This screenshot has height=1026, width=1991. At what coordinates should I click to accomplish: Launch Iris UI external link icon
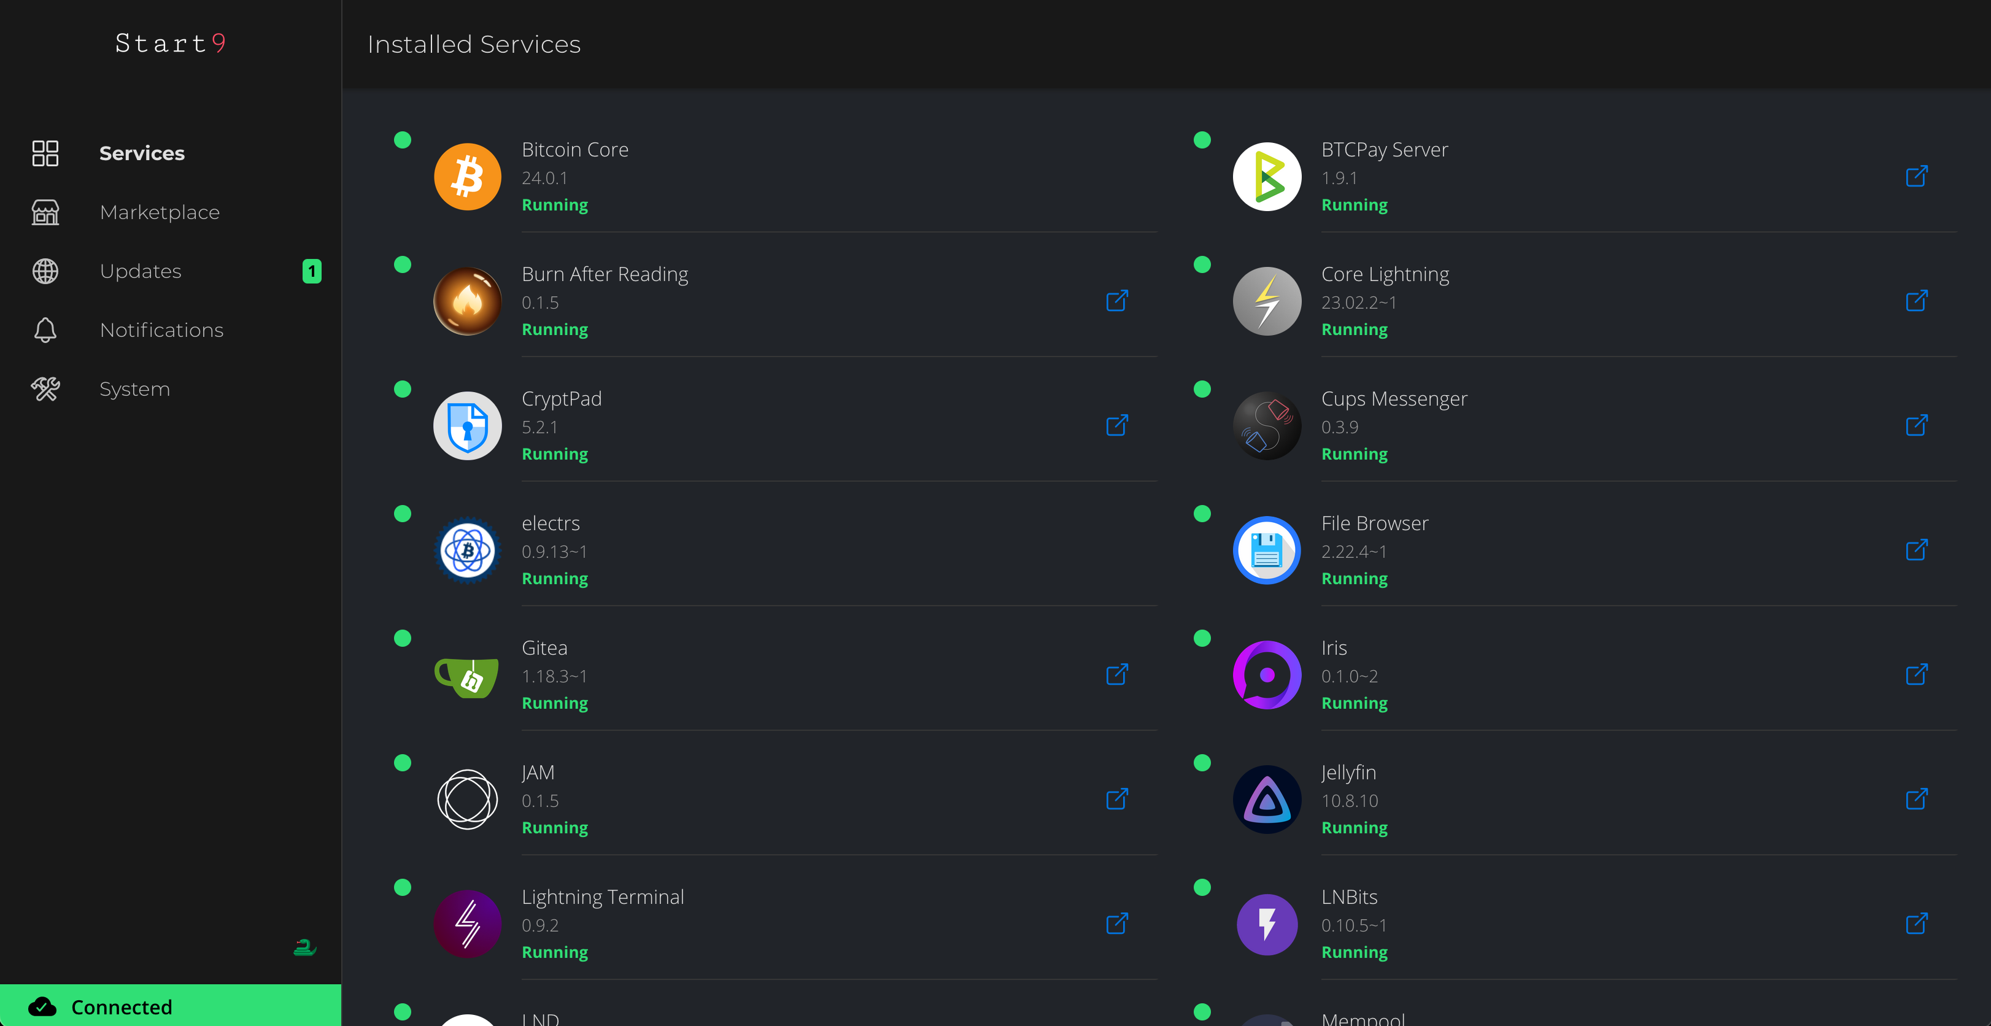(x=1917, y=674)
